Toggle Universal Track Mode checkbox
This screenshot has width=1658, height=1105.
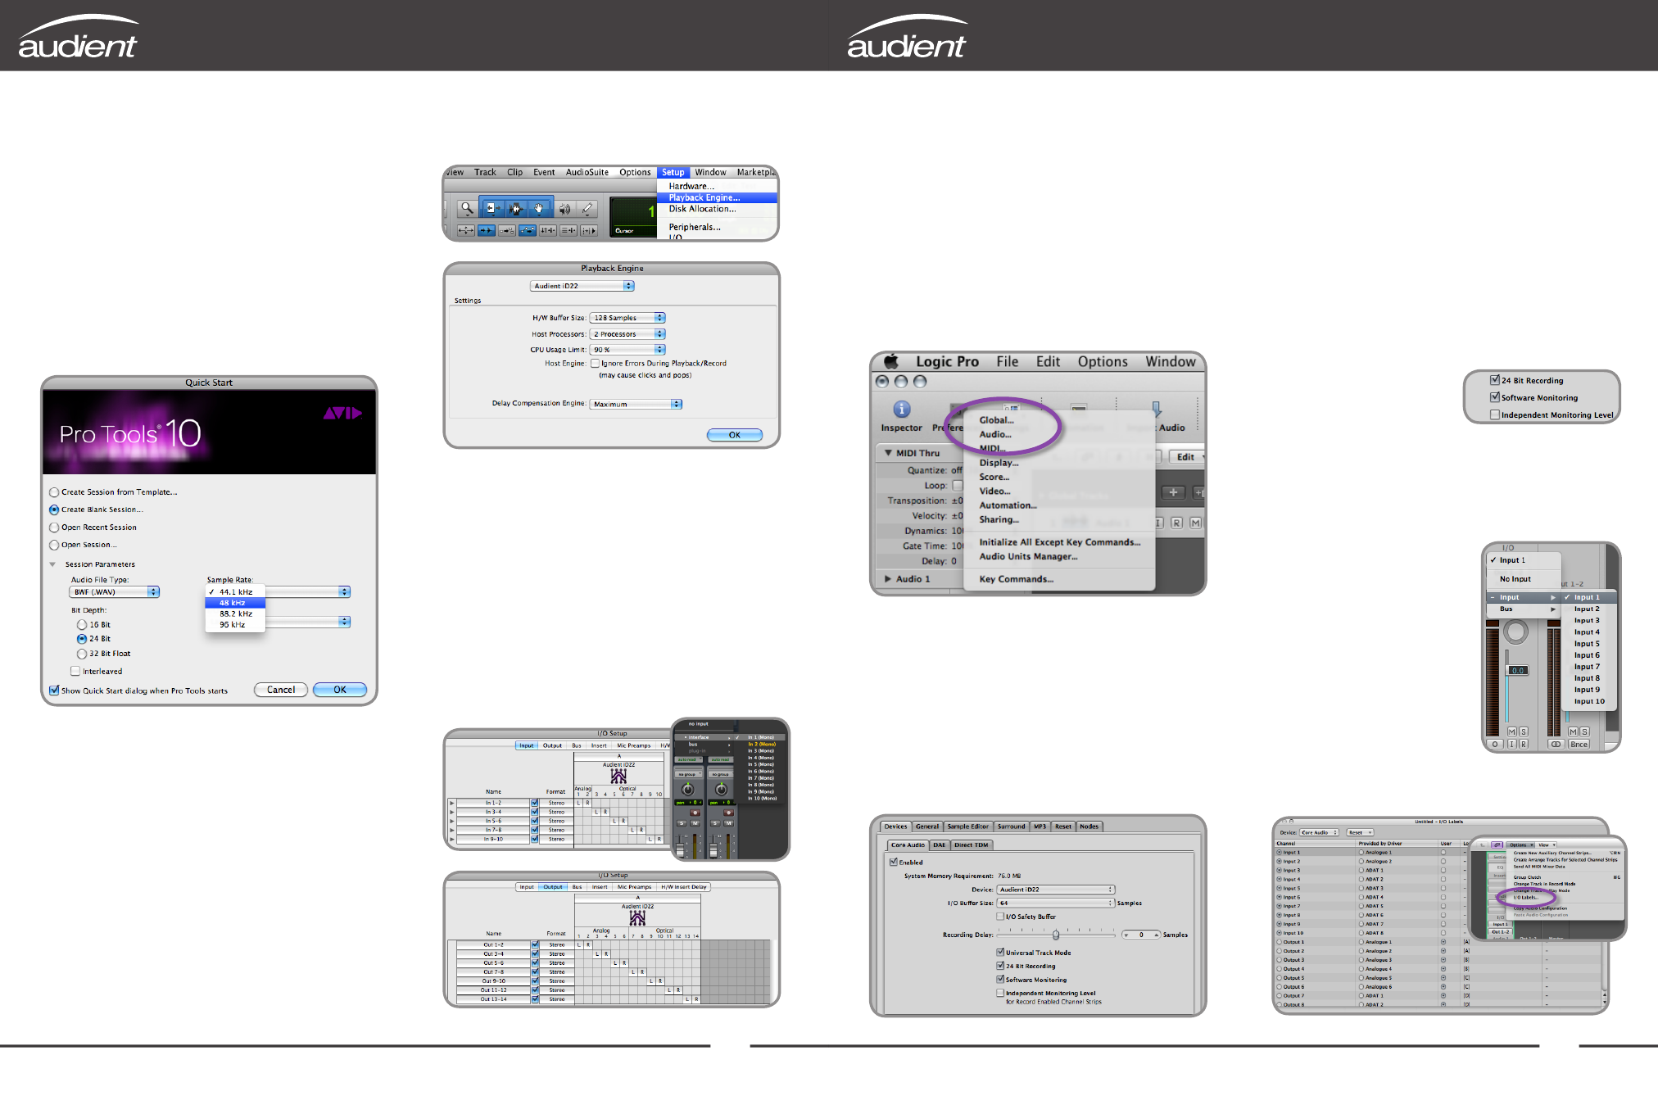point(1000,953)
